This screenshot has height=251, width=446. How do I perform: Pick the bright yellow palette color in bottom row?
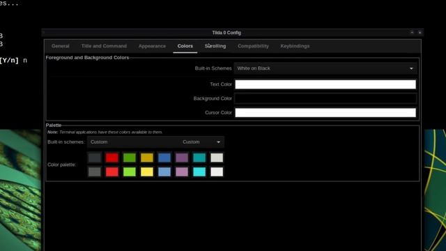[147, 172]
